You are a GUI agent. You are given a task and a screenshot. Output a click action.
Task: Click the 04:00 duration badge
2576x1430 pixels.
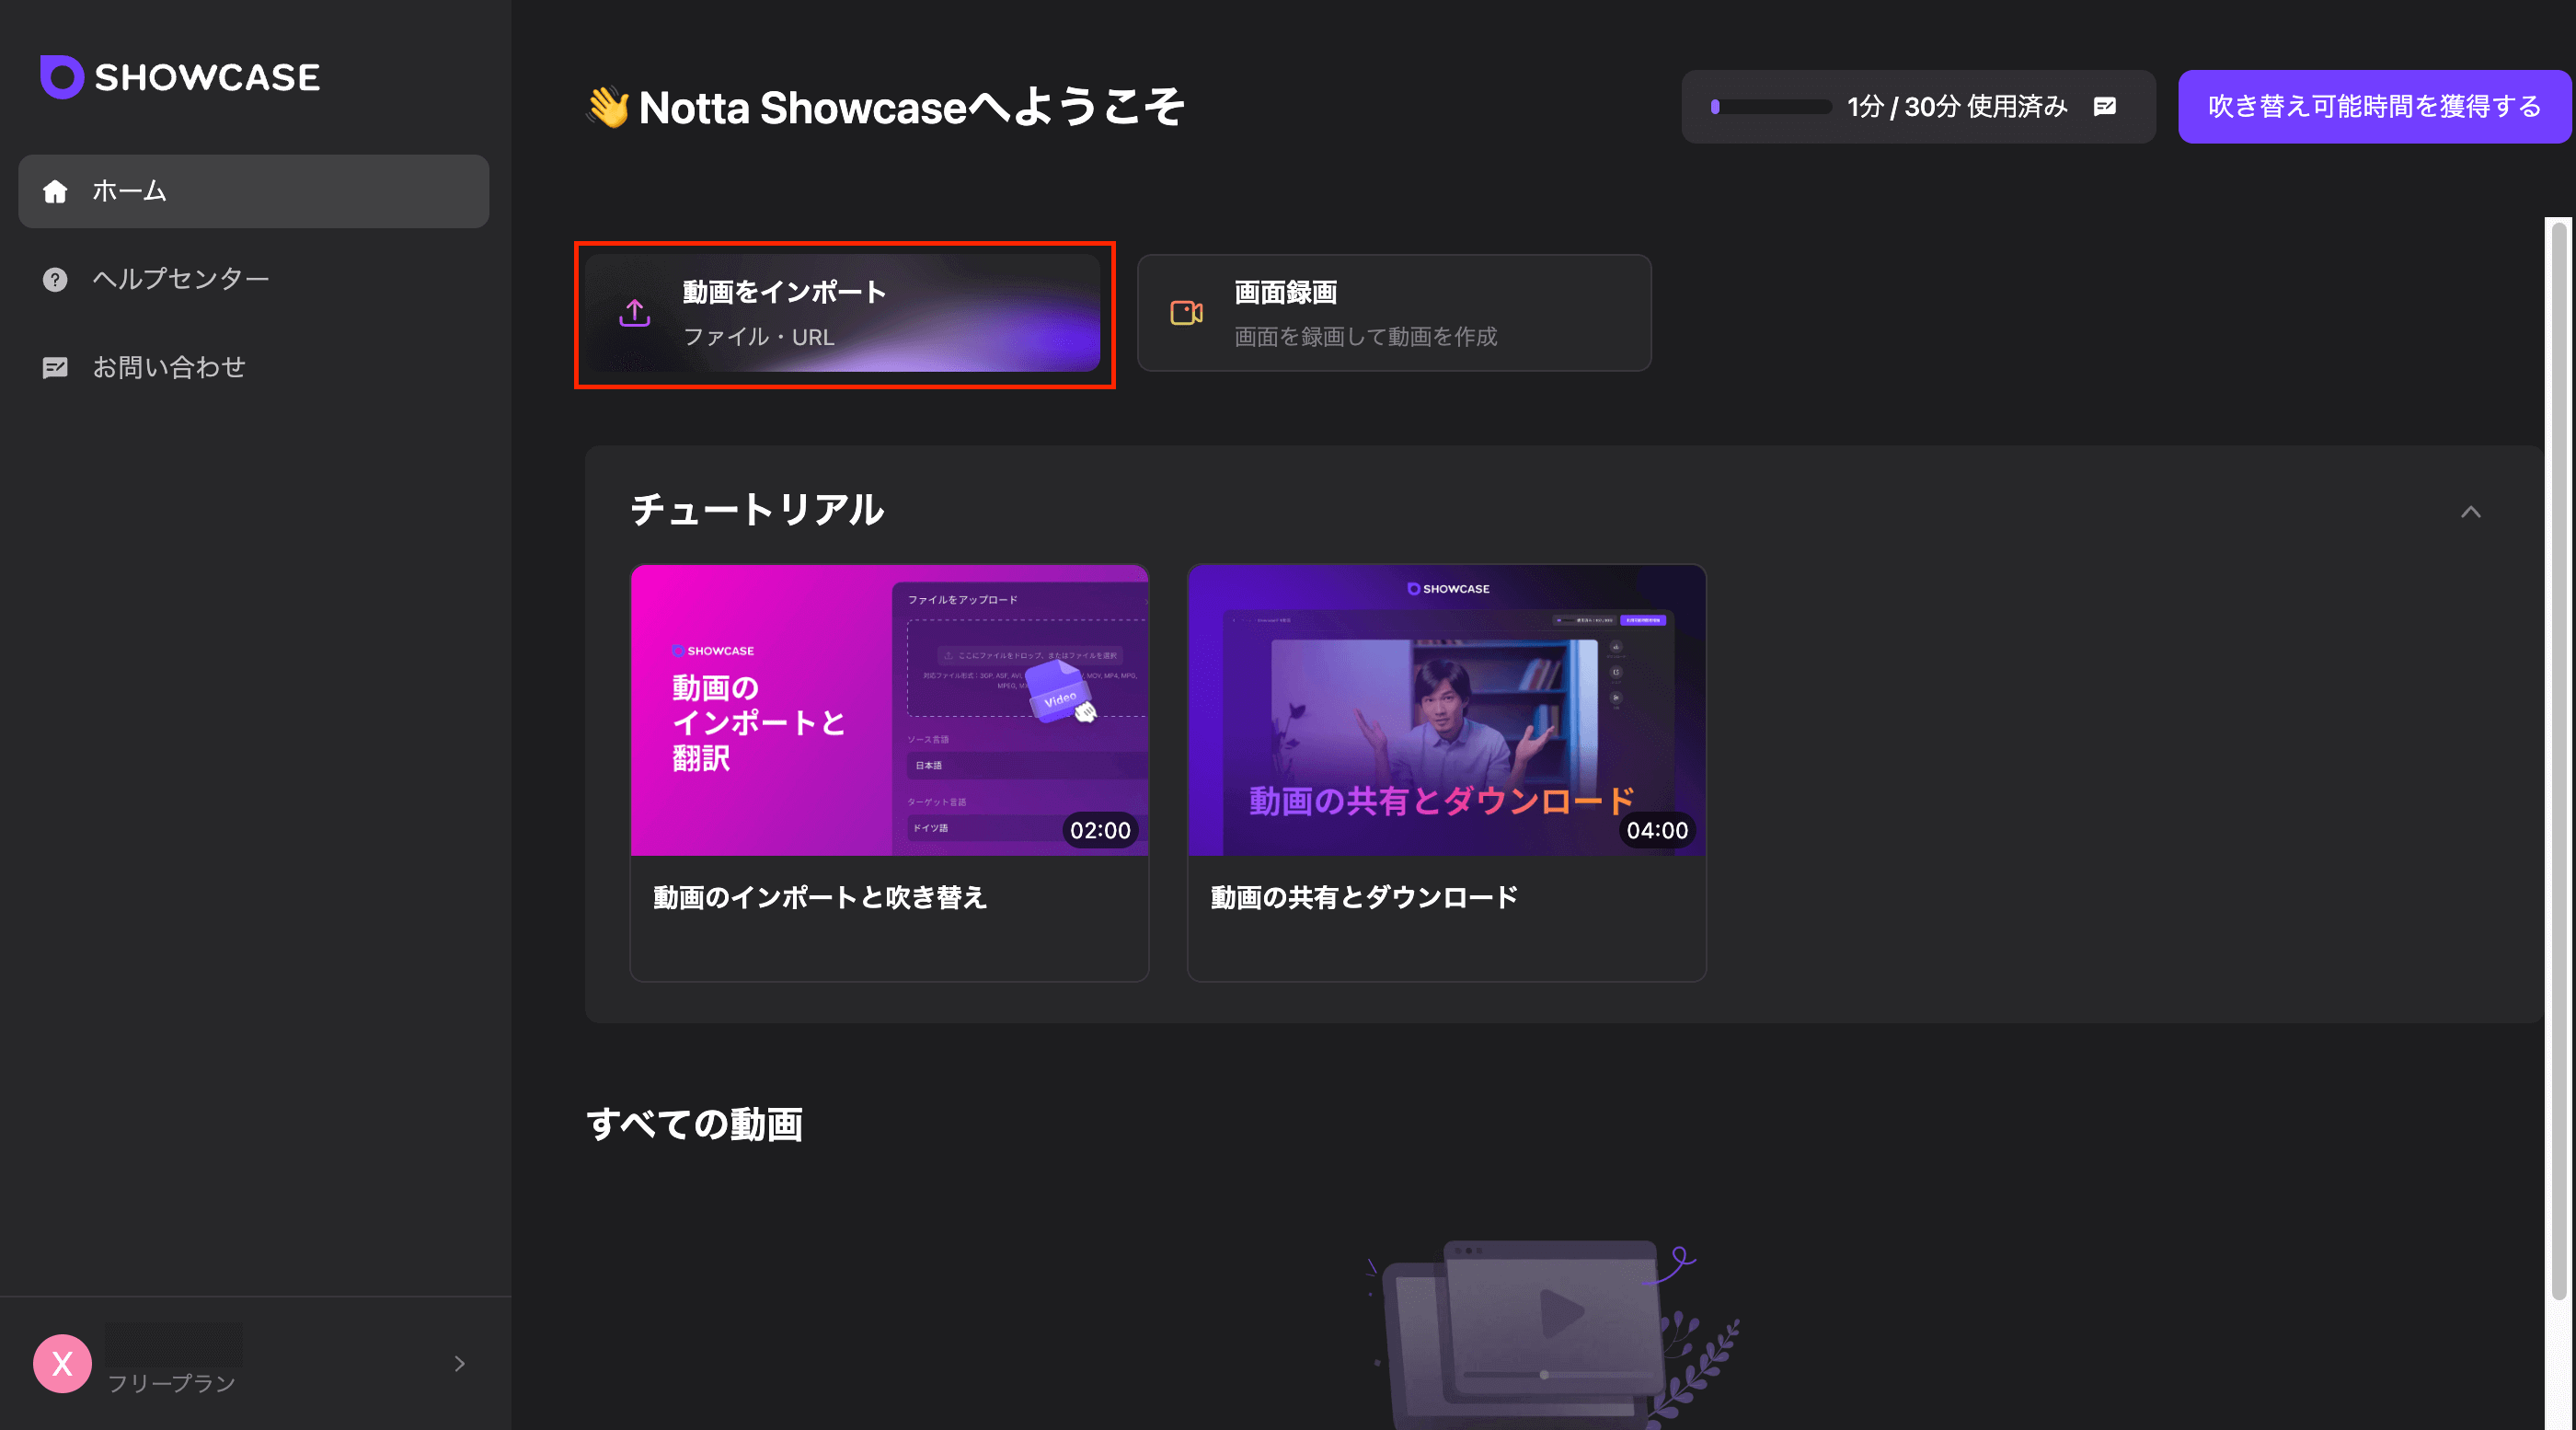coord(1657,830)
